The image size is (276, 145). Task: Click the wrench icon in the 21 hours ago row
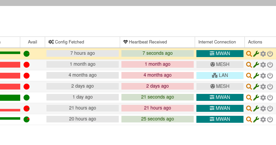click(x=256, y=109)
